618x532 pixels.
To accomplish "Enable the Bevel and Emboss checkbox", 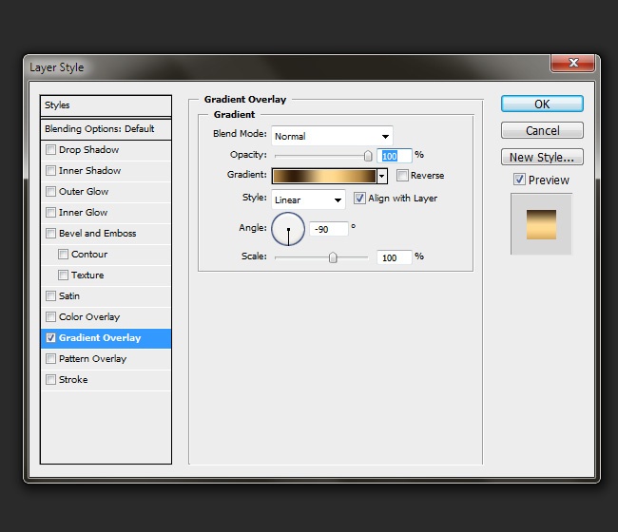I will pos(50,233).
